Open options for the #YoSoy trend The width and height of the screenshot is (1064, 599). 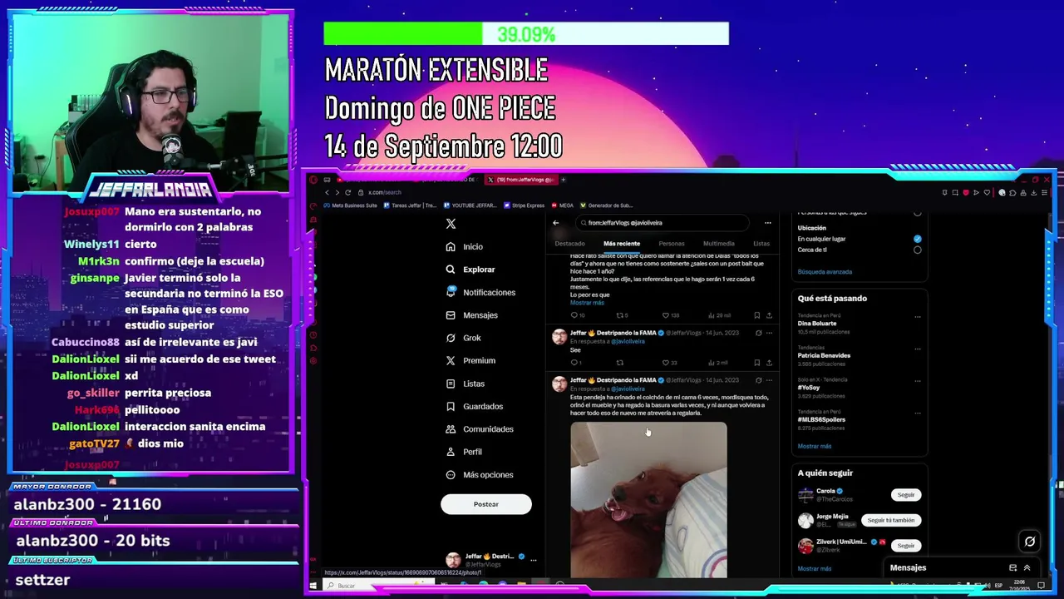(918, 380)
